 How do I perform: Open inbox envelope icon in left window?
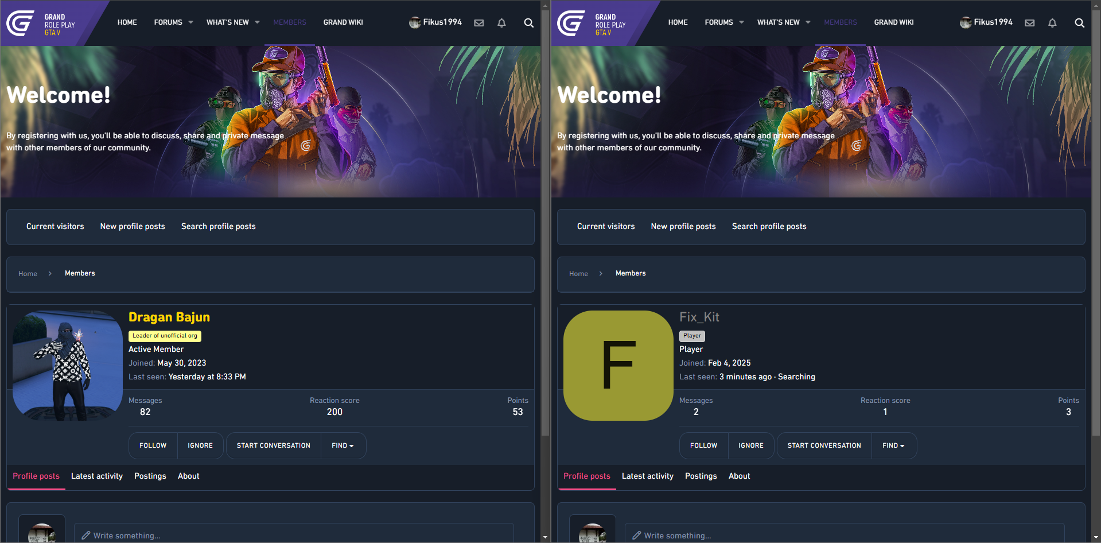point(479,23)
